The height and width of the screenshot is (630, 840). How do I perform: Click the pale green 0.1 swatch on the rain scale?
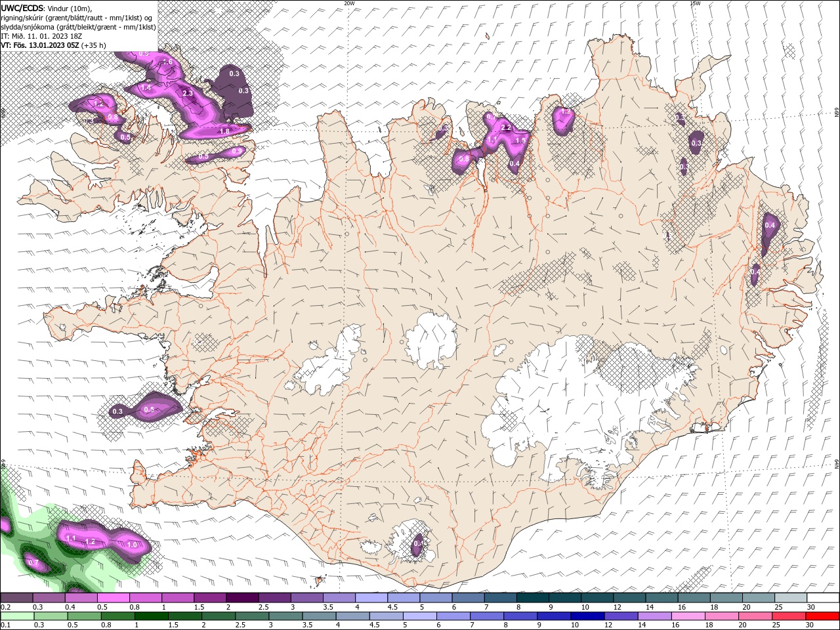(16, 616)
